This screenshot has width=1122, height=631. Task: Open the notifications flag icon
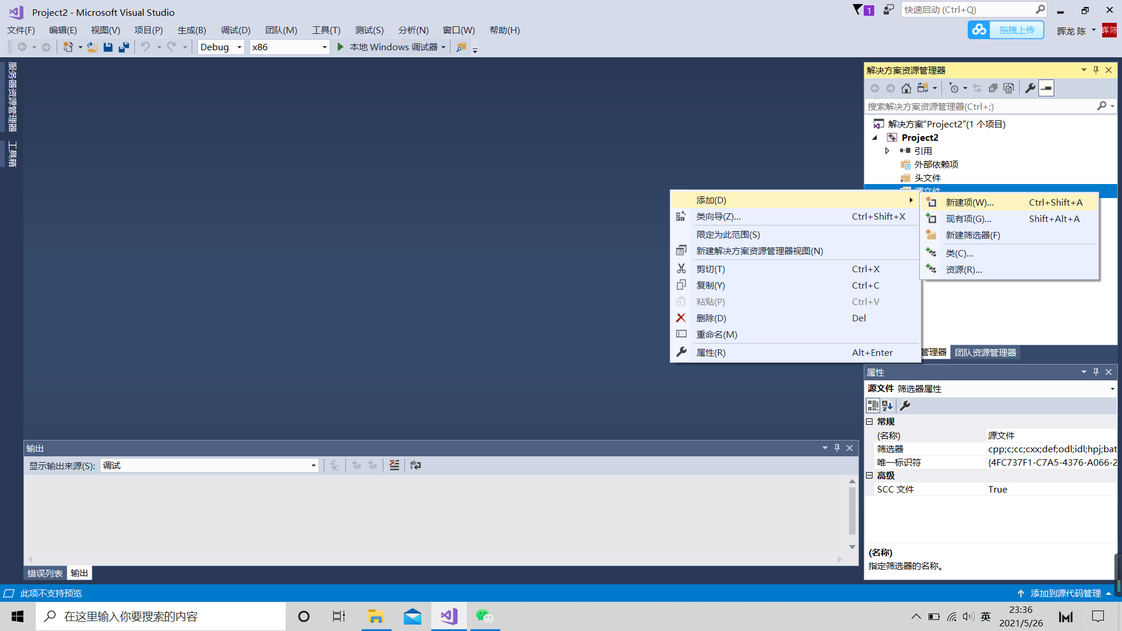[857, 10]
